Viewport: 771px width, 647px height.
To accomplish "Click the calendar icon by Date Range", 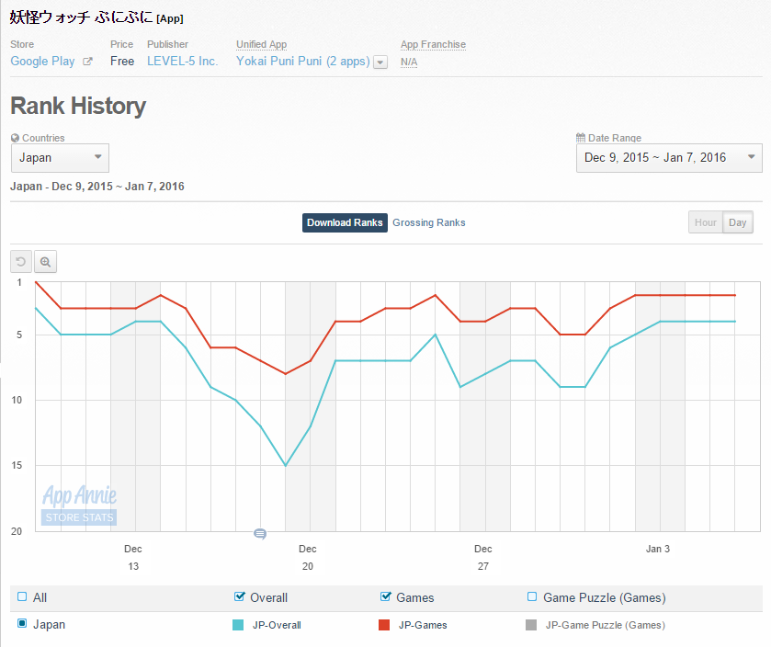I will click(x=580, y=138).
